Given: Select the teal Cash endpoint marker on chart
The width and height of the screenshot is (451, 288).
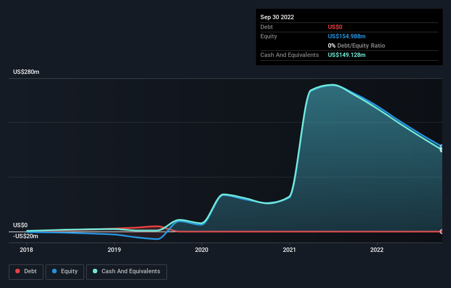Looking at the screenshot, I should click(x=442, y=149).
